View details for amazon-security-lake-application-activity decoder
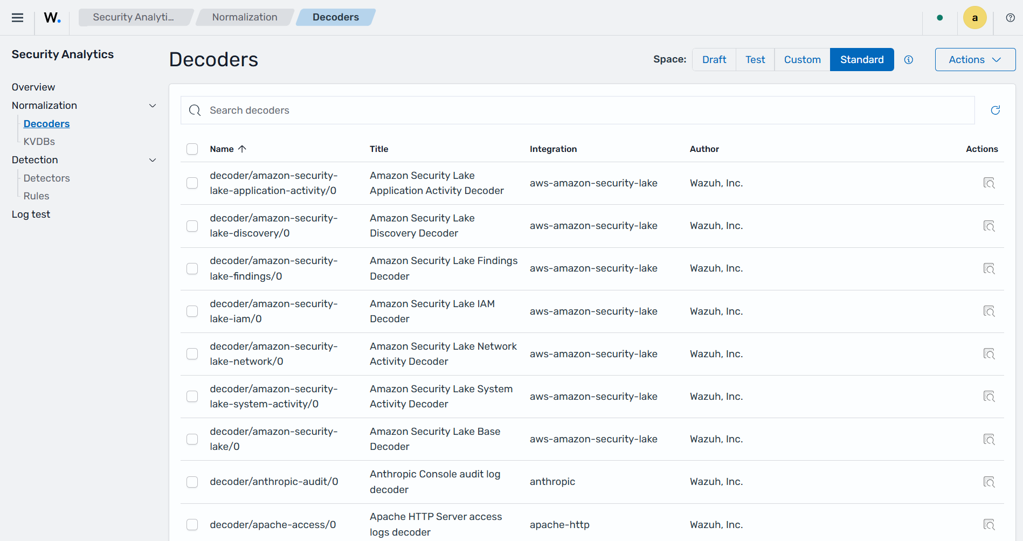Screen dimensions: 1023x541 click(989, 183)
